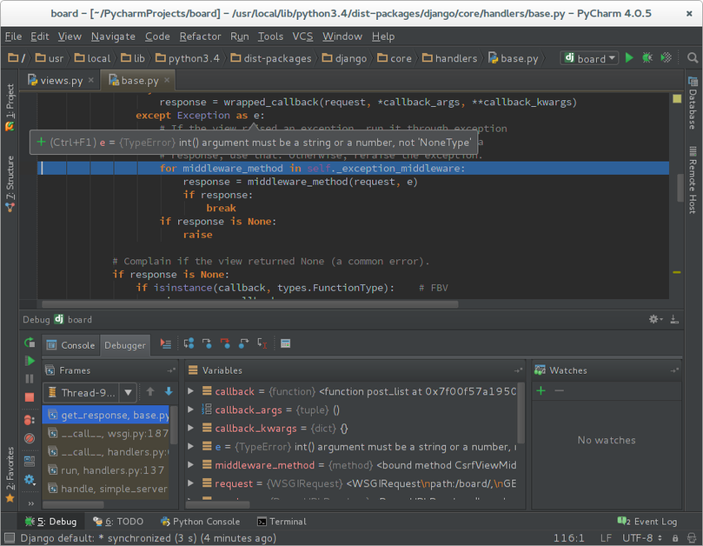Debug board with the bug icon
Viewport: 703px width, 546px height.
647,58
